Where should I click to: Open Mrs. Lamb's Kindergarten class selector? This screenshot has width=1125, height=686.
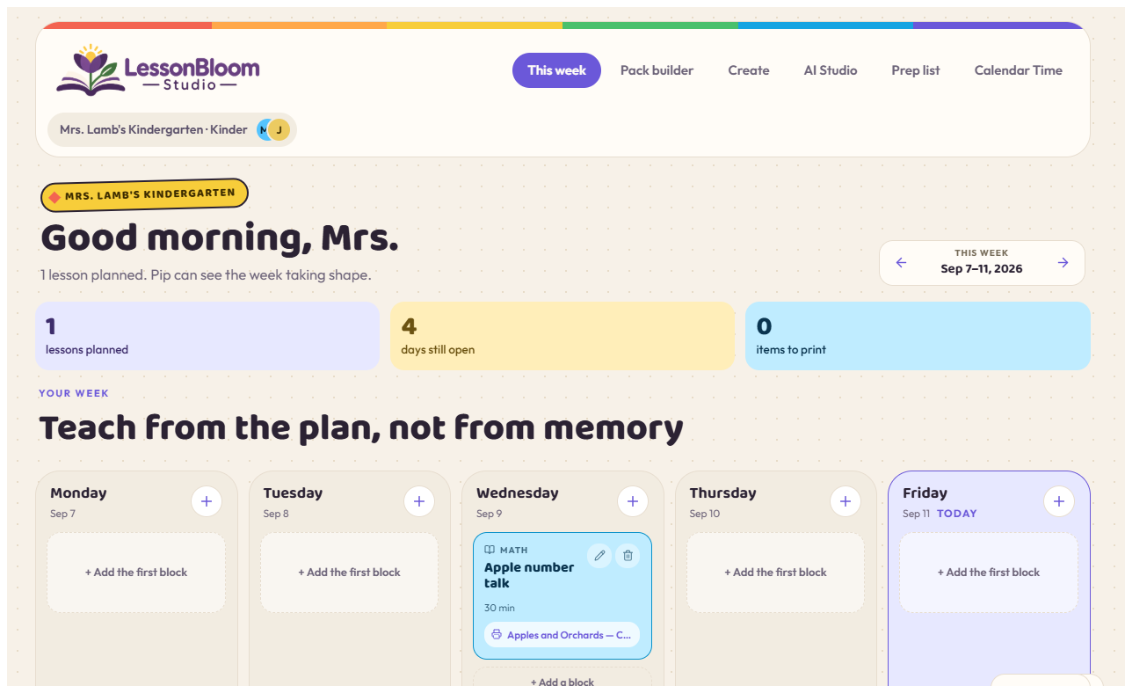point(172,130)
